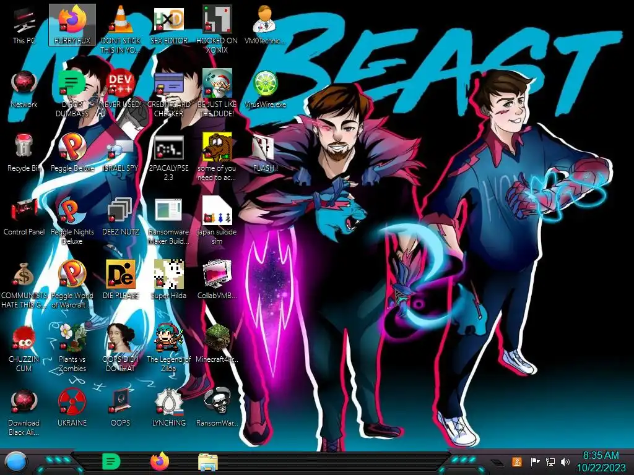Viewport: 634px width, 475px height.
Task: Launch Firefox from the taskbar
Action: pyautogui.click(x=160, y=461)
